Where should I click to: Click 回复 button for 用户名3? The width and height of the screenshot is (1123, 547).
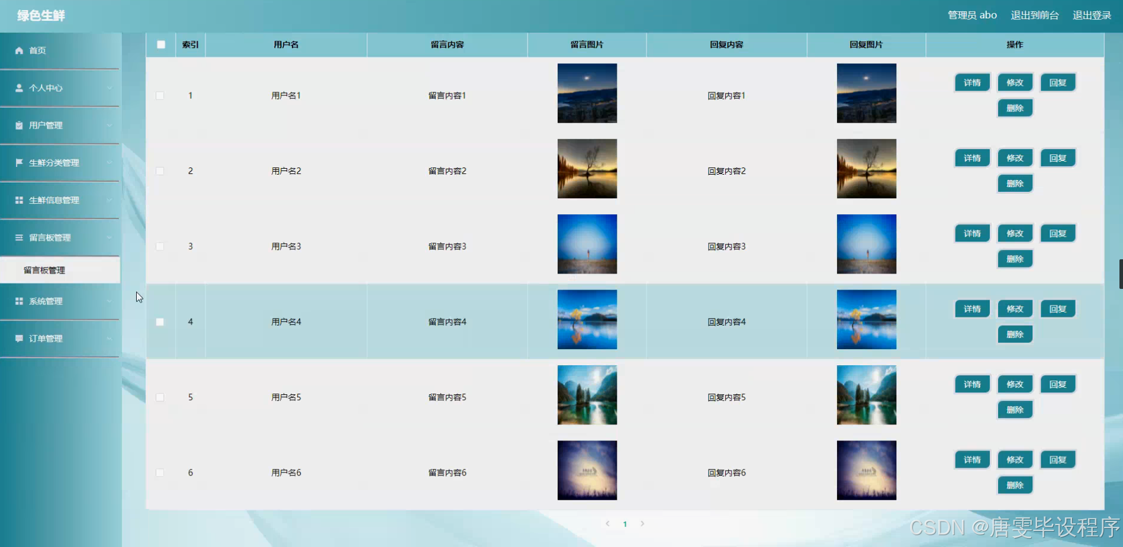coord(1058,233)
